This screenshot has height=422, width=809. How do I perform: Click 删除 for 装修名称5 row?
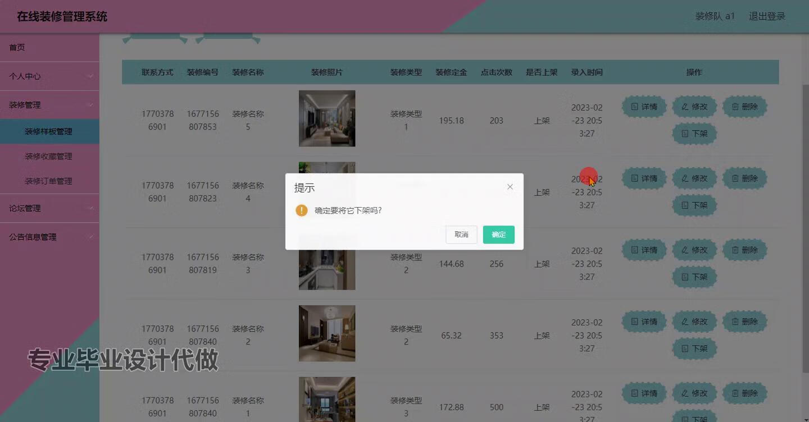(744, 107)
